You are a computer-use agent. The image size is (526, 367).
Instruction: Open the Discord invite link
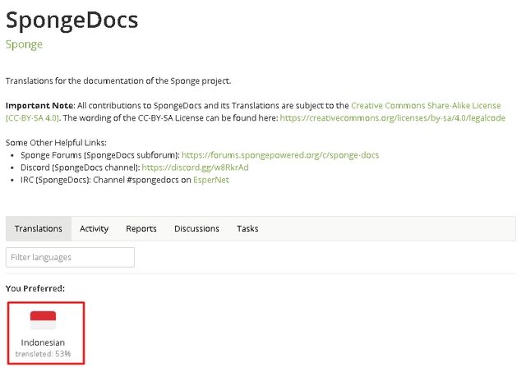(x=195, y=167)
